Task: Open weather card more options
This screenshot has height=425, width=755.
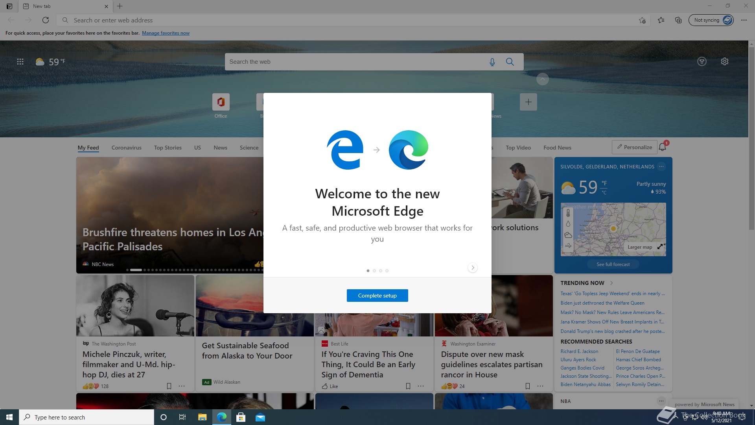Action: pyautogui.click(x=661, y=166)
